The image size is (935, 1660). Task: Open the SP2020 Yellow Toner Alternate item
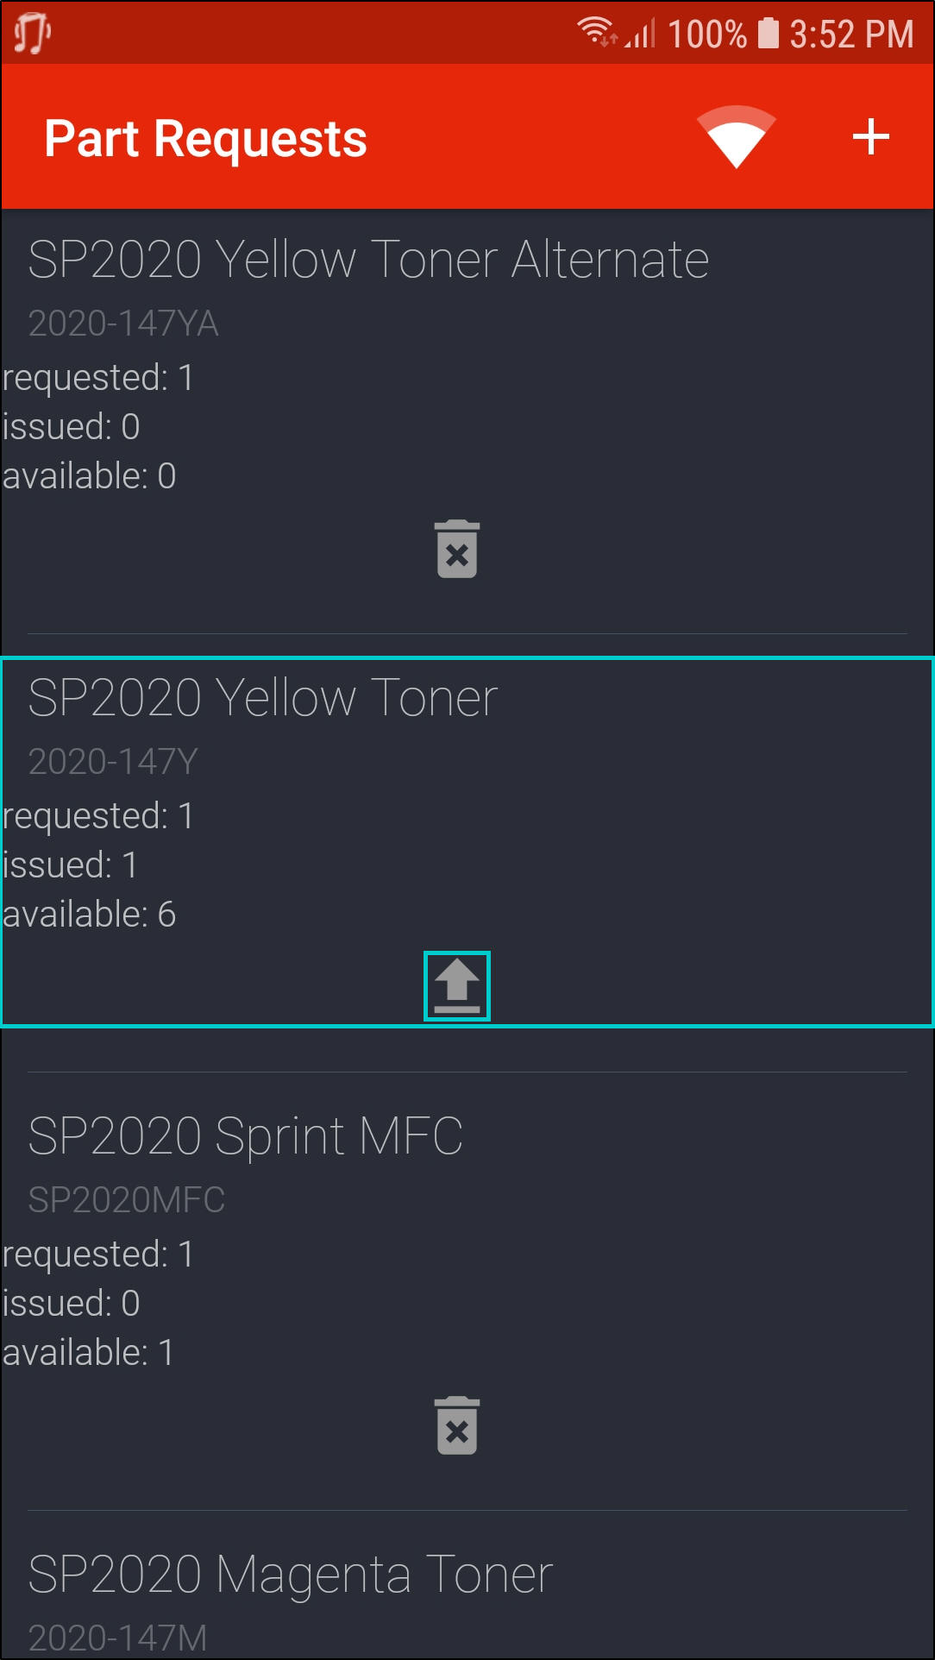tap(368, 260)
